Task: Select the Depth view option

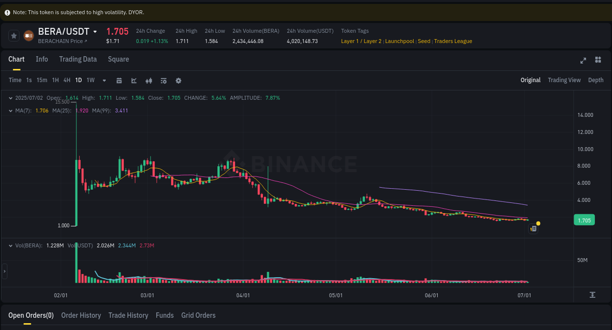Action: click(x=595, y=80)
